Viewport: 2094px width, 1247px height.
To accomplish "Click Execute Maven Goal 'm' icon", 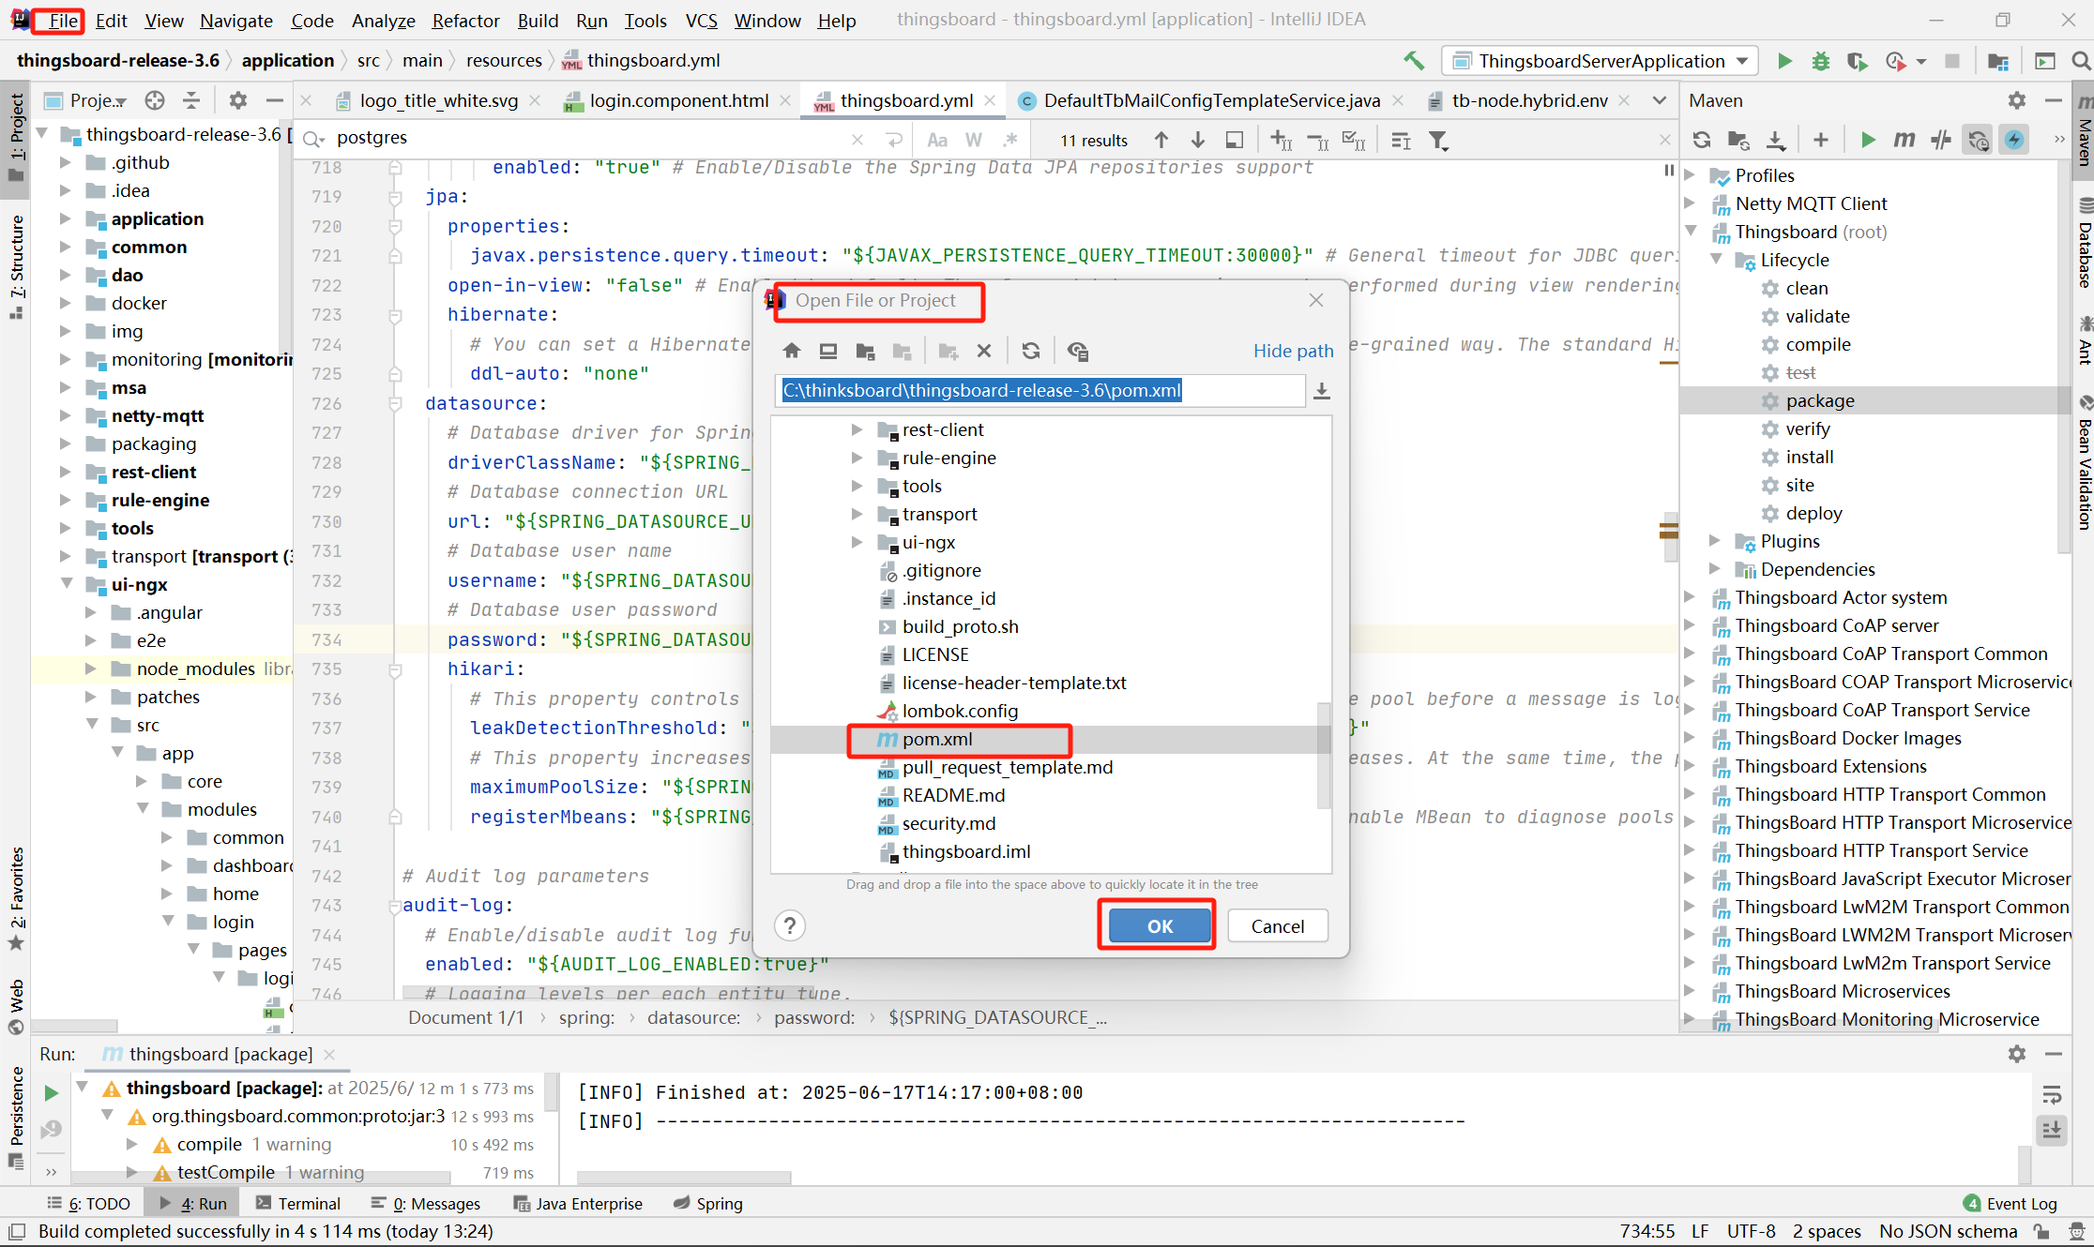I will point(1904,140).
